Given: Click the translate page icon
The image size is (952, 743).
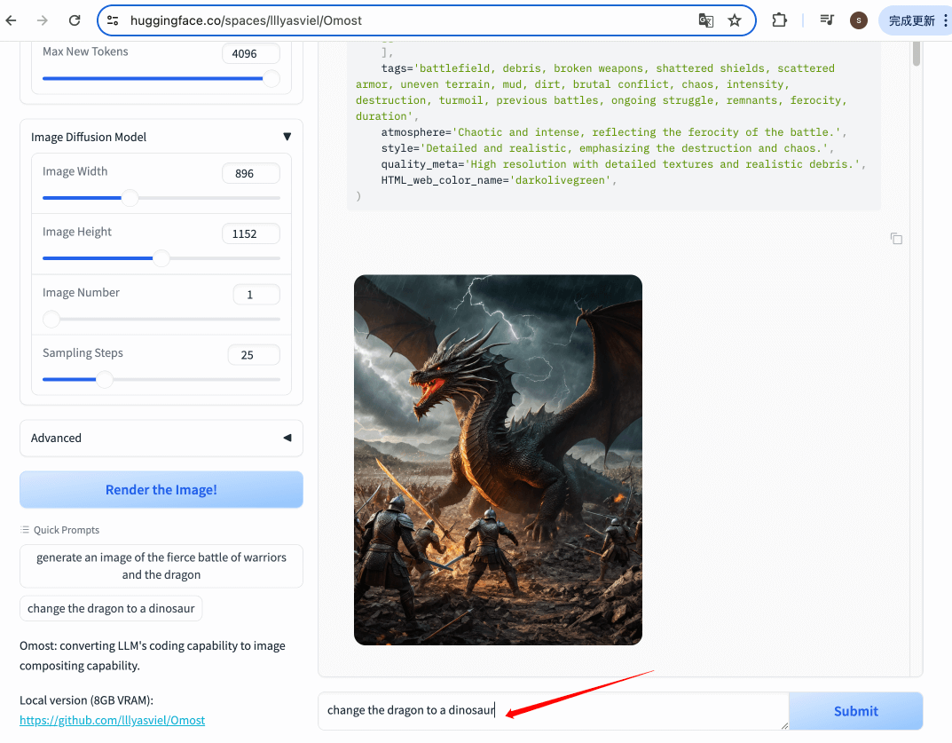Looking at the screenshot, I should pyautogui.click(x=705, y=20).
